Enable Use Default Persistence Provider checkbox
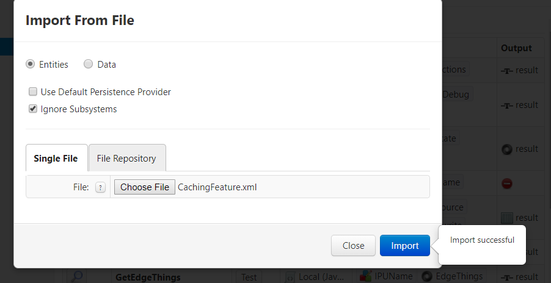 pyautogui.click(x=32, y=91)
